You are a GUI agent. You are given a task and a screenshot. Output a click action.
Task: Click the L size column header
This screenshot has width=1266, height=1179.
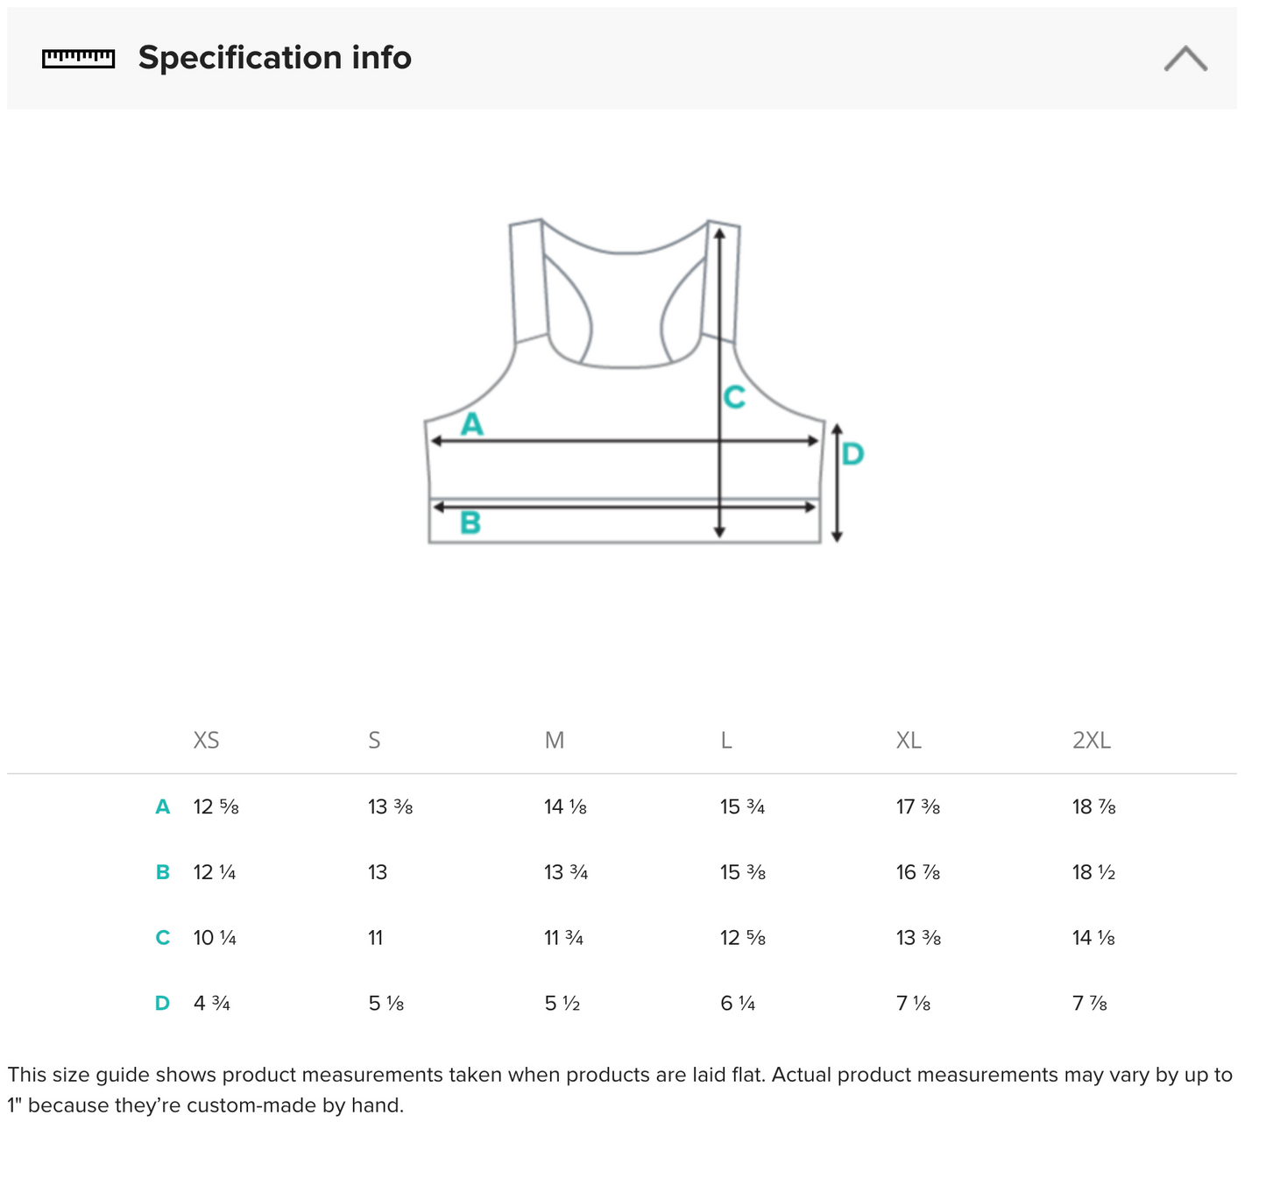pyautogui.click(x=726, y=741)
